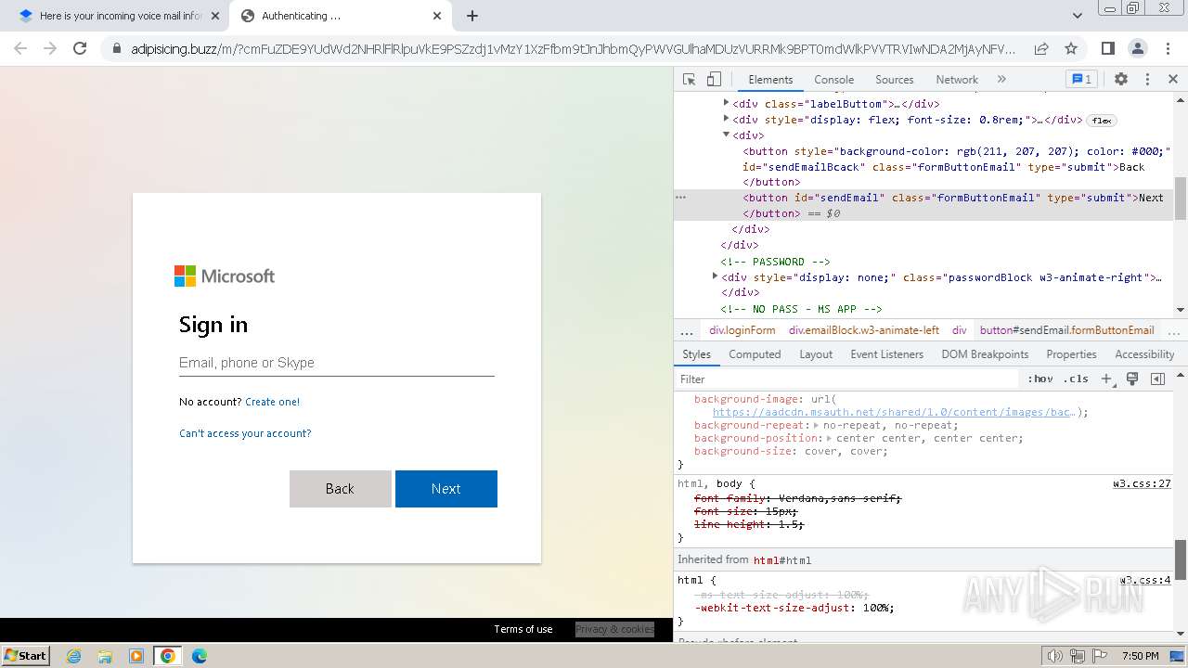The image size is (1188, 668).
Task: Open a new browser tab
Action: point(471,16)
